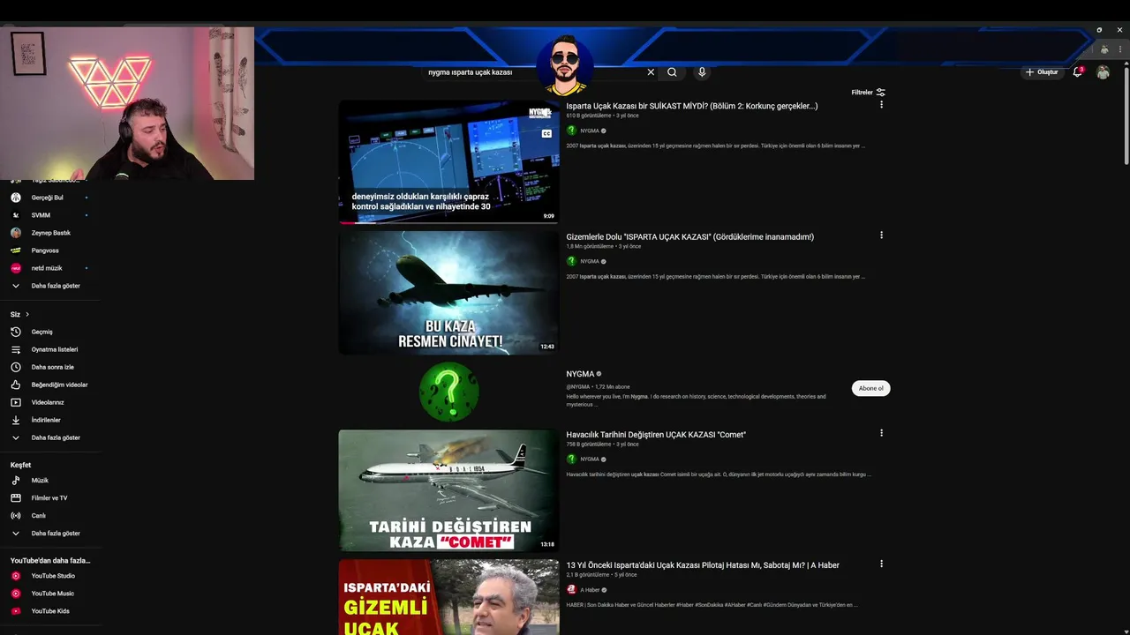Open the account avatar menu
Image resolution: width=1130 pixels, height=635 pixels.
[x=1103, y=72]
